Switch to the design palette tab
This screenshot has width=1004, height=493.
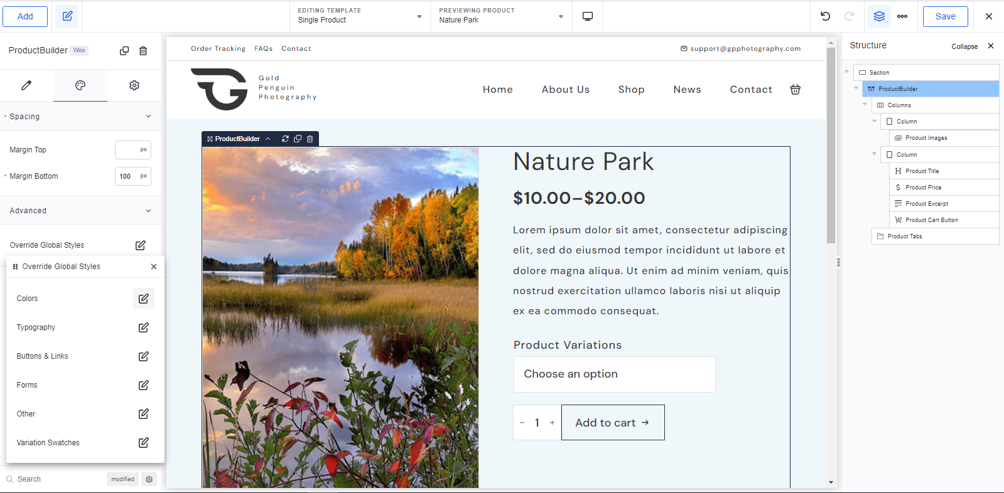click(x=80, y=85)
